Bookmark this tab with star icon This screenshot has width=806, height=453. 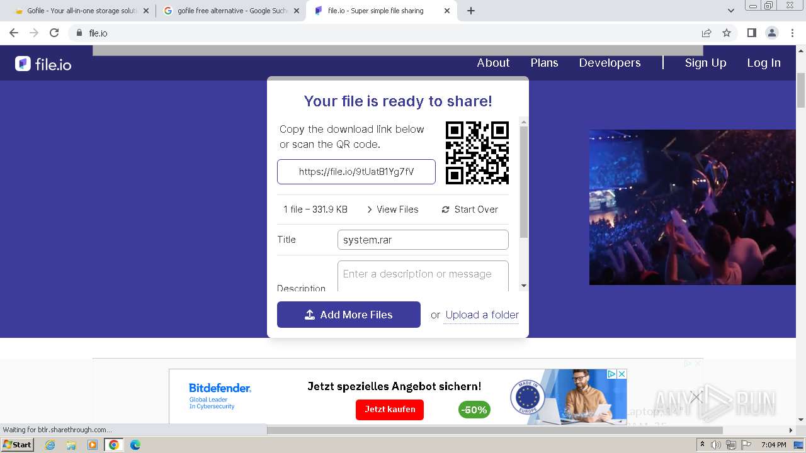pos(727,33)
